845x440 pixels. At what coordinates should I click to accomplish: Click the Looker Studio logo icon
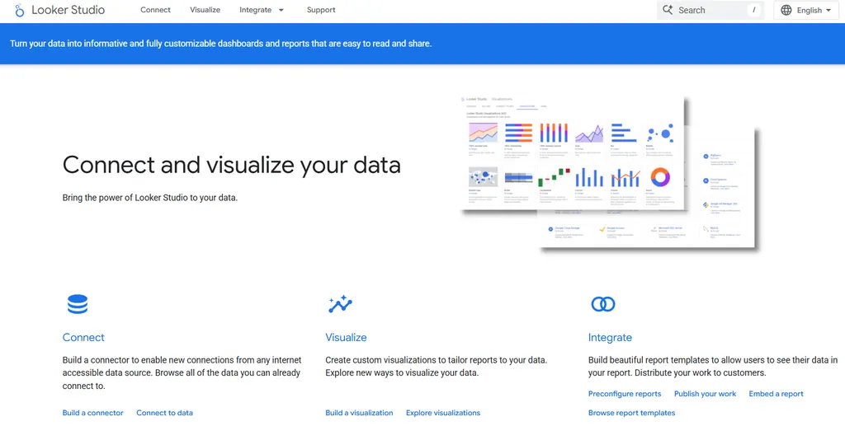point(20,11)
